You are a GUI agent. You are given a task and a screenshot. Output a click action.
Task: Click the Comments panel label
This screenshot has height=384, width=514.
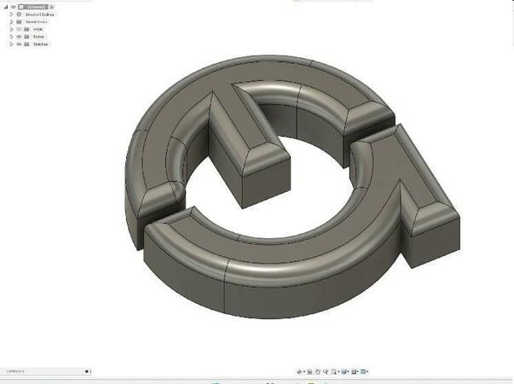pos(15,371)
